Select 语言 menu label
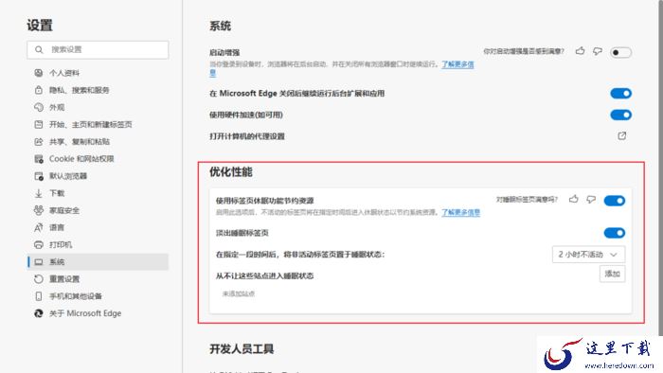 coord(57,228)
